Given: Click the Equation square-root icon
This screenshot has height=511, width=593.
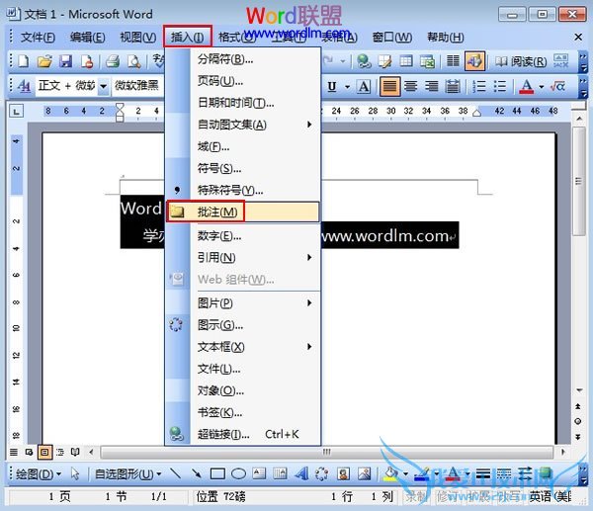Looking at the screenshot, I should click(x=557, y=87).
